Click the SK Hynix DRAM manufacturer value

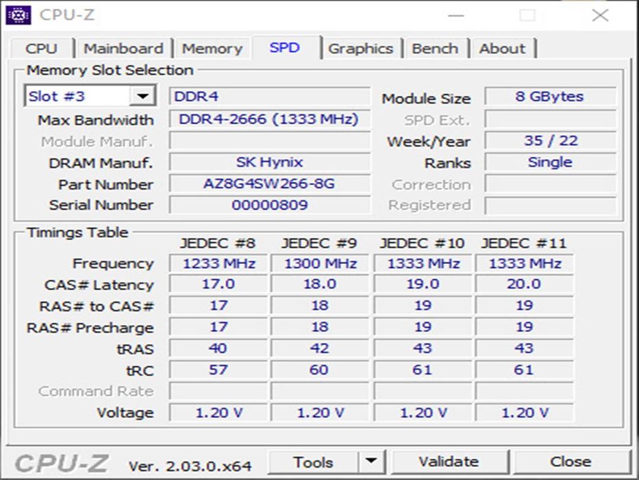(x=270, y=162)
